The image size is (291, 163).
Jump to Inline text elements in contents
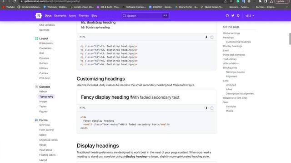[234, 55]
